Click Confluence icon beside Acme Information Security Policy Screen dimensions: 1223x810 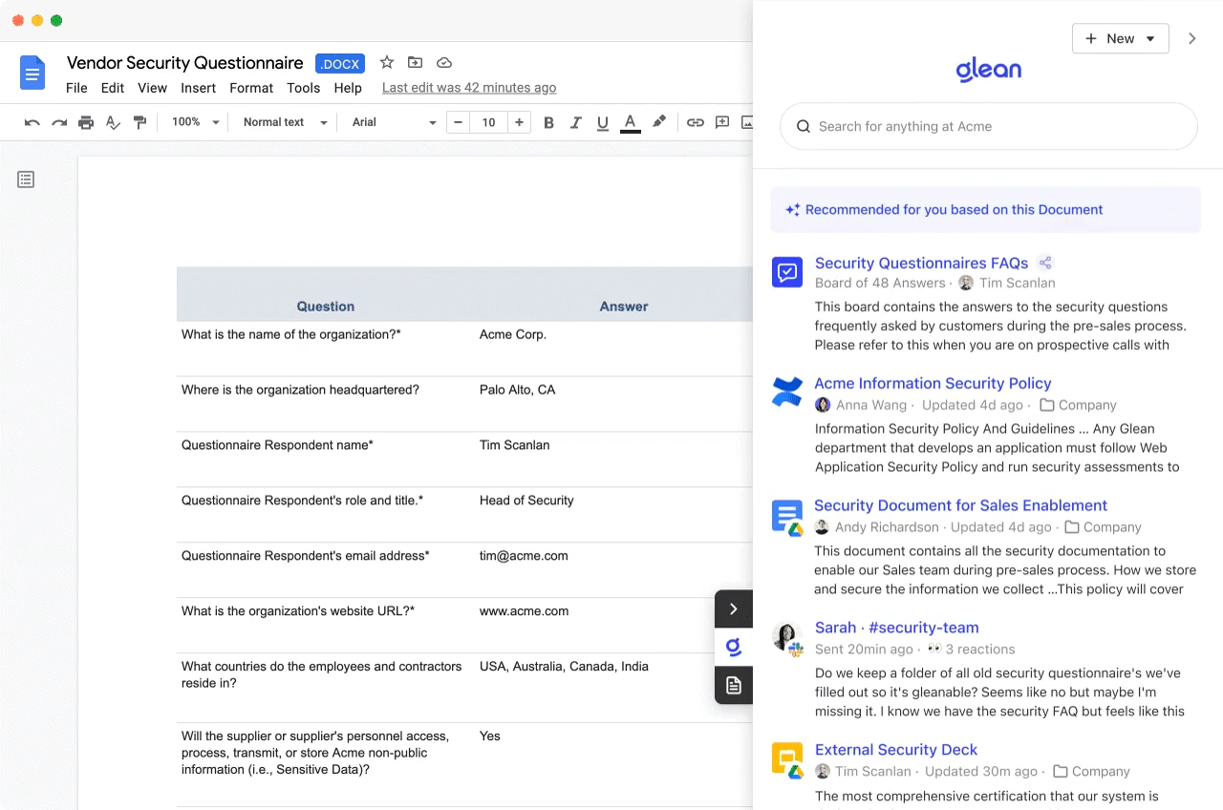coord(787,392)
